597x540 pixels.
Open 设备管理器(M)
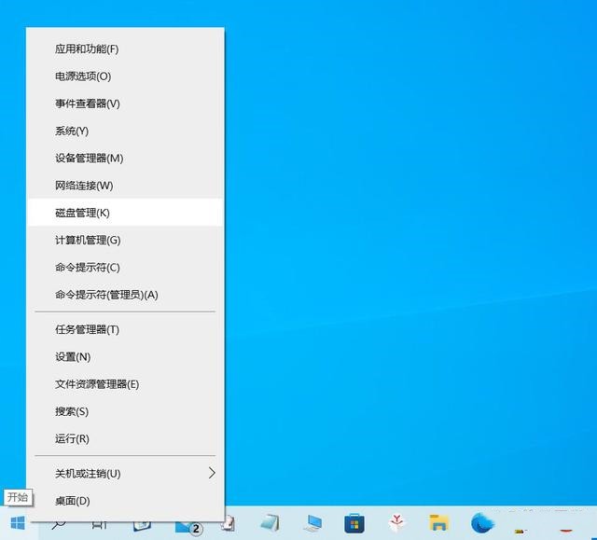(89, 159)
